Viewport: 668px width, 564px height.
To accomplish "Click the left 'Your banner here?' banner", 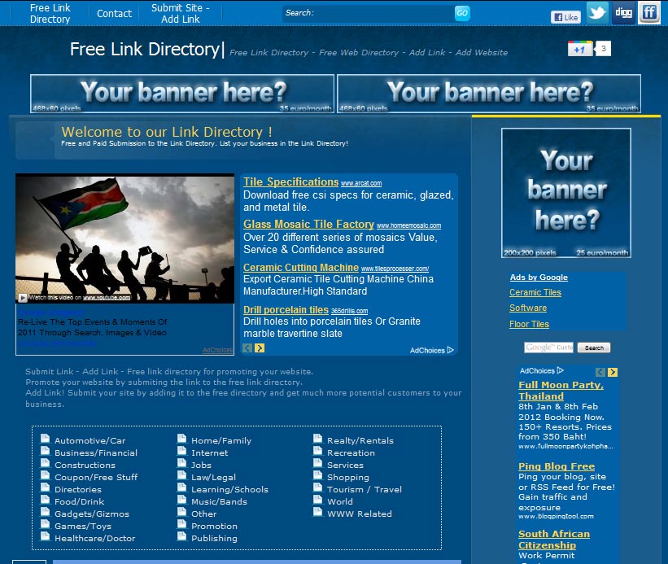I will pyautogui.click(x=182, y=94).
